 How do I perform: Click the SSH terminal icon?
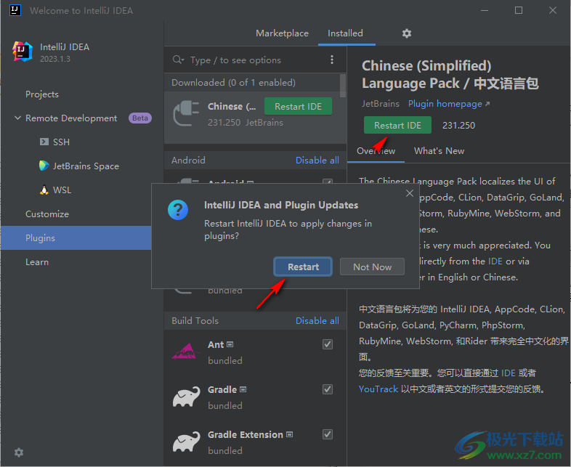click(x=44, y=142)
